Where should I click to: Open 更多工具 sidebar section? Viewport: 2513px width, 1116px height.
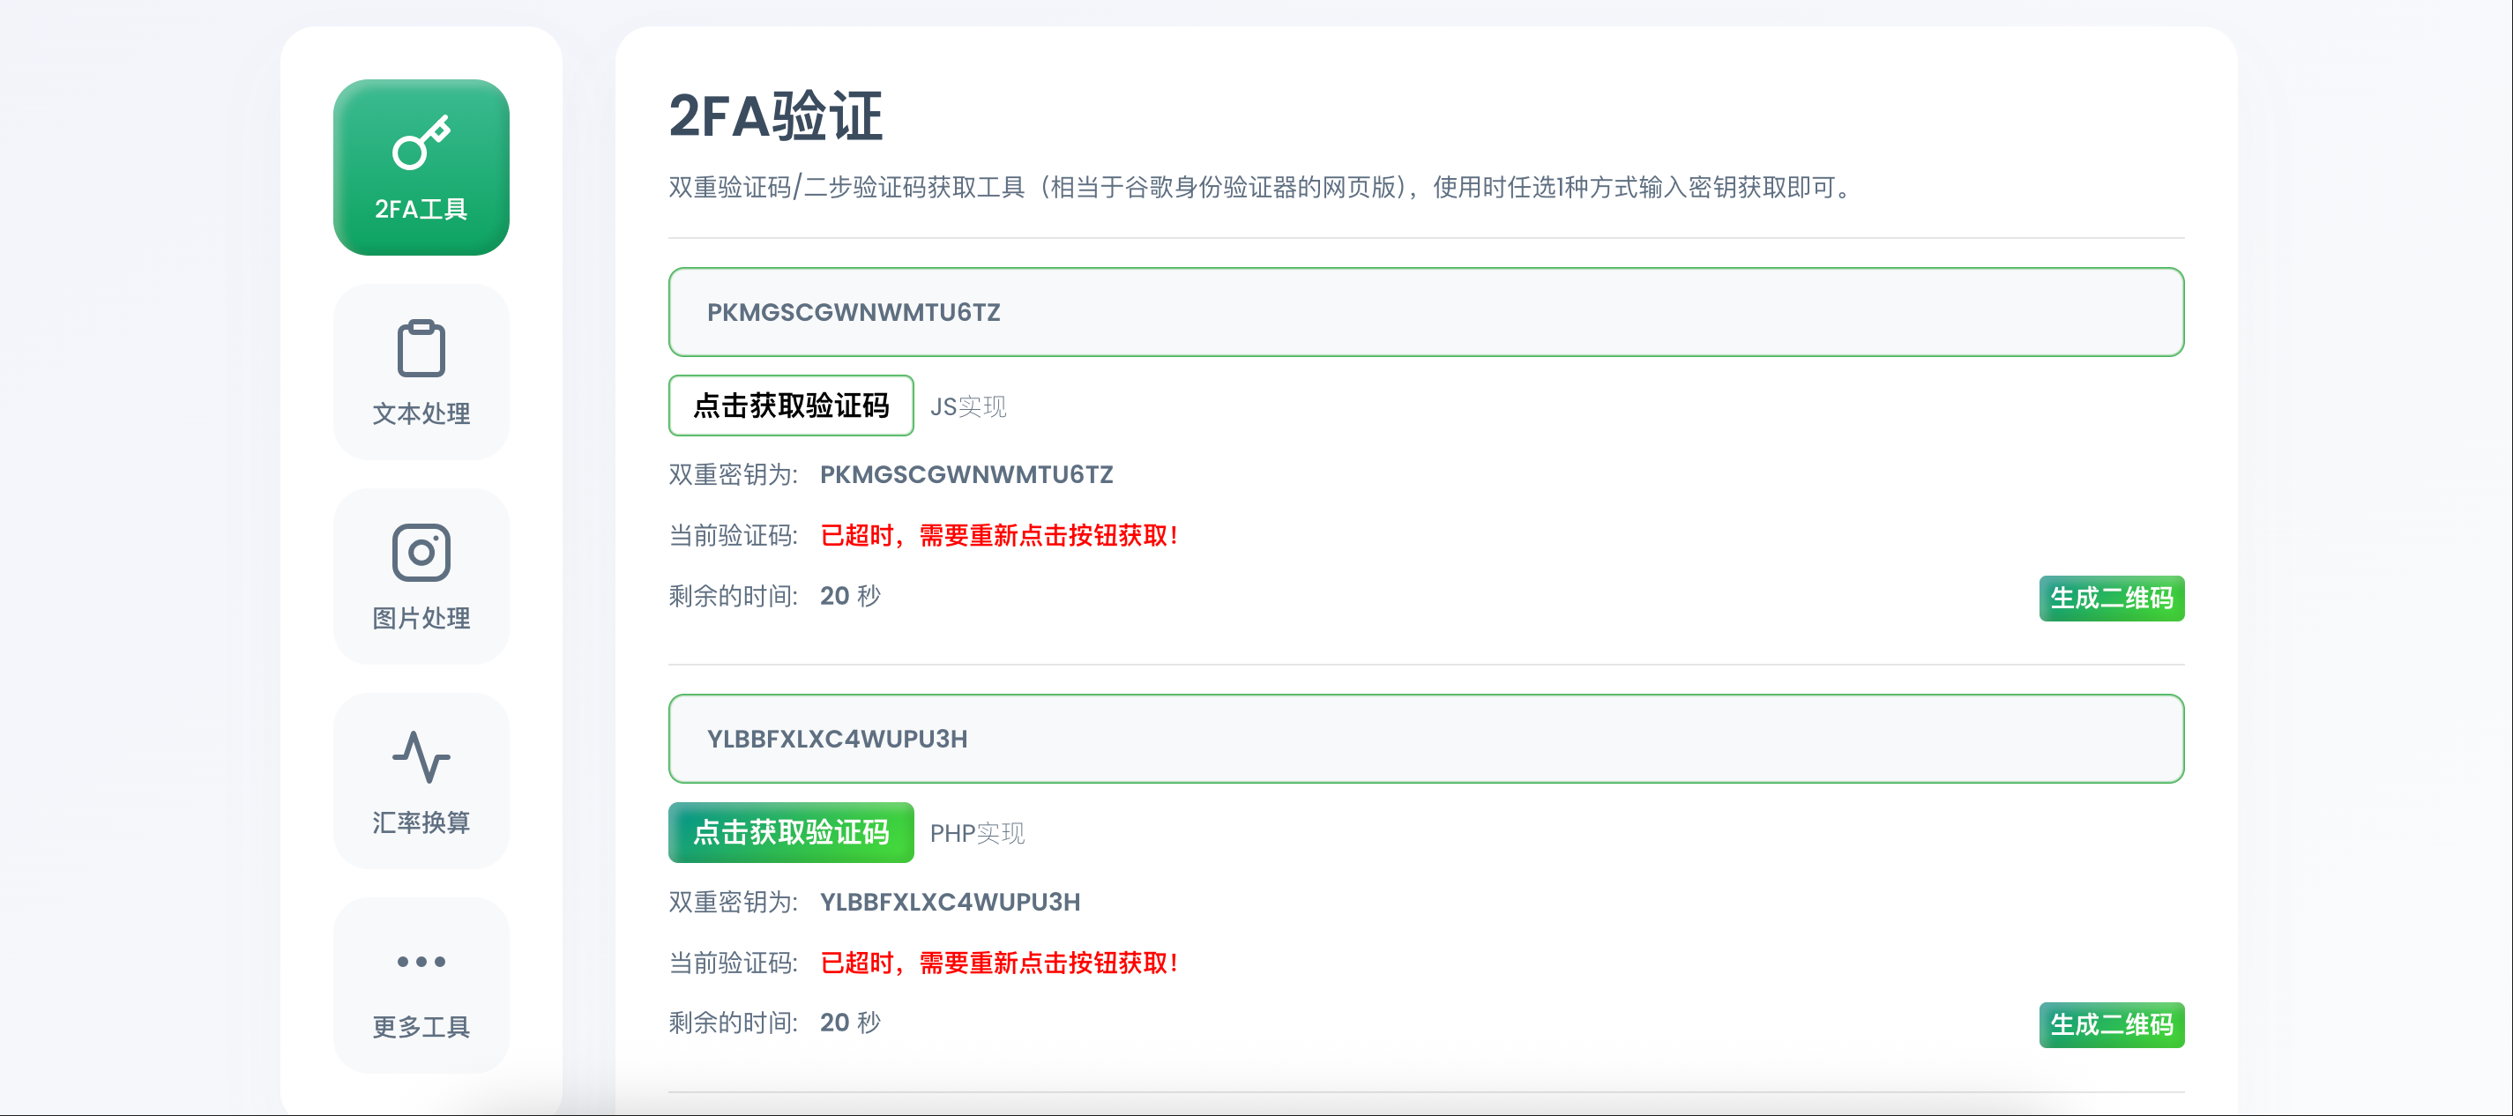coord(421,1025)
